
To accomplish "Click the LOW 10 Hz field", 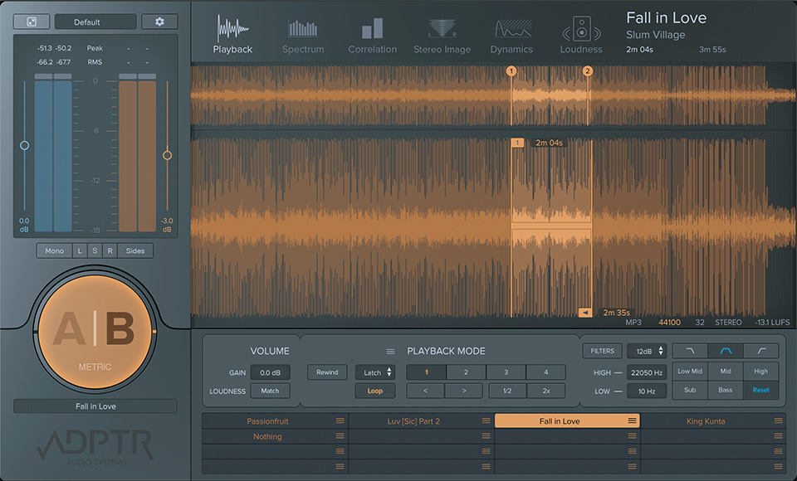I will [647, 391].
